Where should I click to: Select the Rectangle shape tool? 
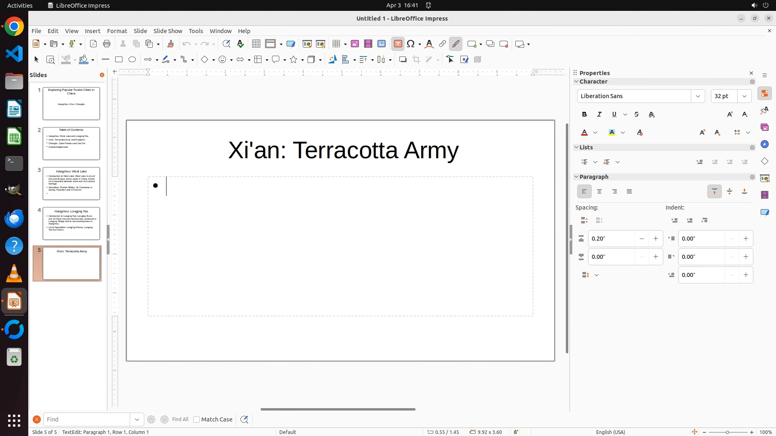click(119, 59)
